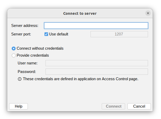
Task: Select Provide credentials radio button
Action: coord(14,55)
